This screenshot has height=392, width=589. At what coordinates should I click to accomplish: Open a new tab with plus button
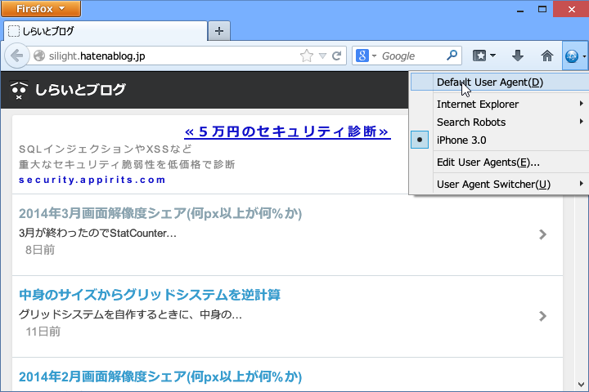[x=219, y=31]
